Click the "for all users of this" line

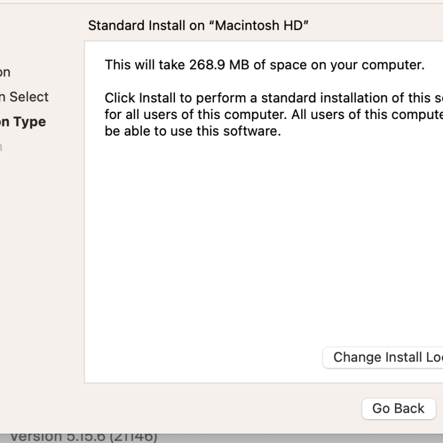[271, 115]
